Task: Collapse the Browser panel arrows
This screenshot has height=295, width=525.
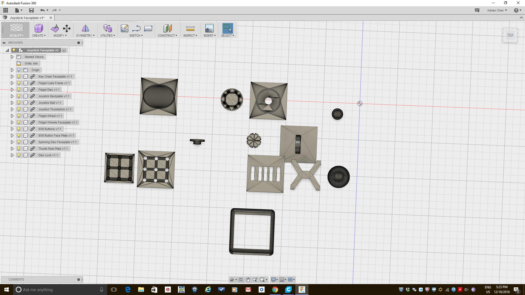Action: (4, 43)
